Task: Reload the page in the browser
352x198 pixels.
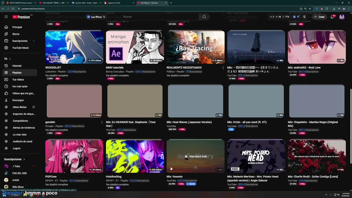Action: (x=13, y=9)
